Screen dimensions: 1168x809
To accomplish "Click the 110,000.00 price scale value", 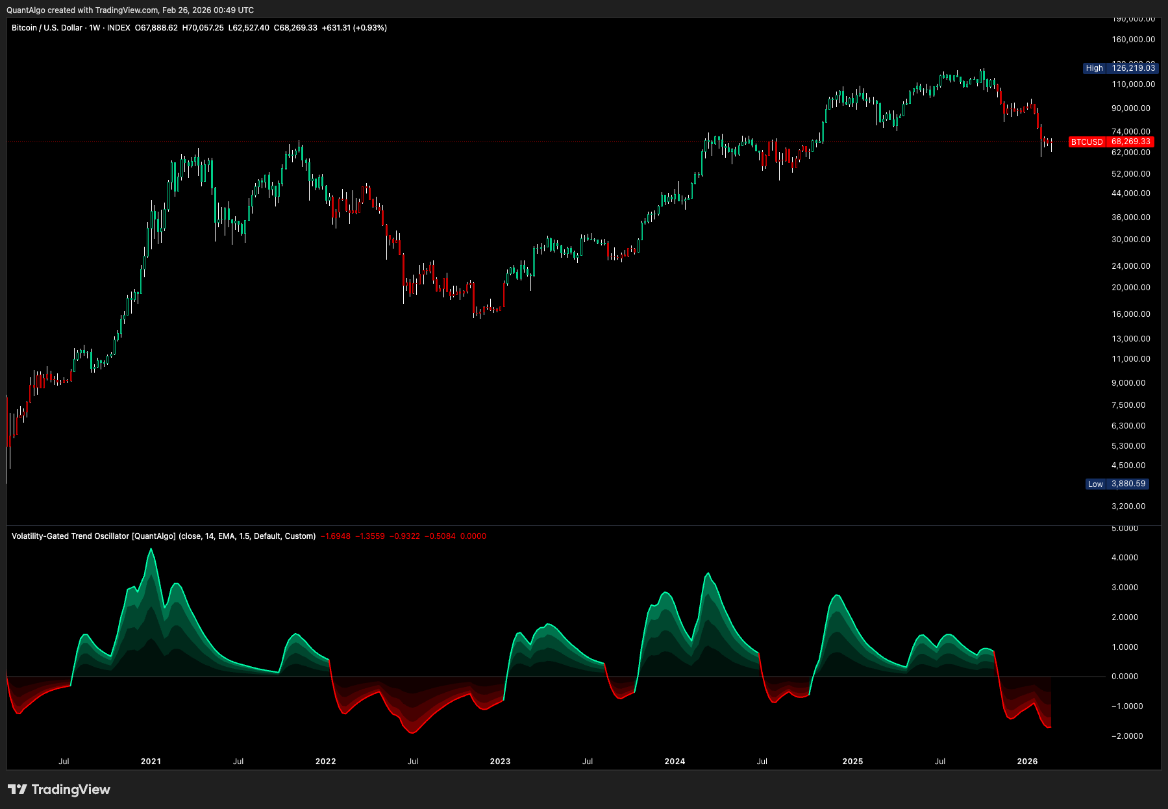I will pyautogui.click(x=1133, y=84).
